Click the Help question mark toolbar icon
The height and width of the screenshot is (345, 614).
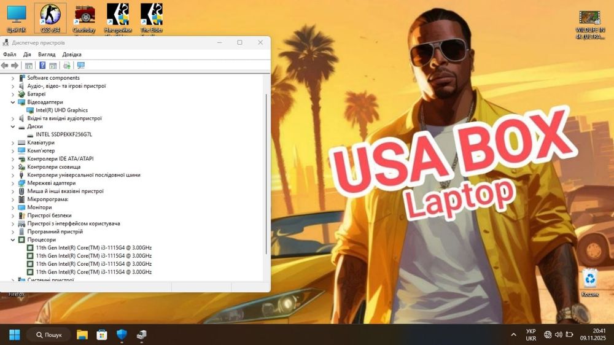(42, 66)
